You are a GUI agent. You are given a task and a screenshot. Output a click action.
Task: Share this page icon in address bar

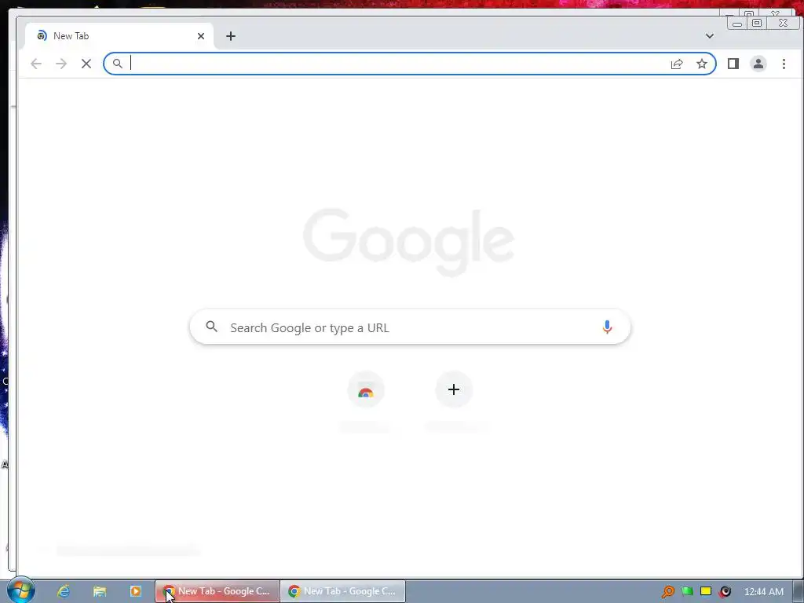click(677, 64)
